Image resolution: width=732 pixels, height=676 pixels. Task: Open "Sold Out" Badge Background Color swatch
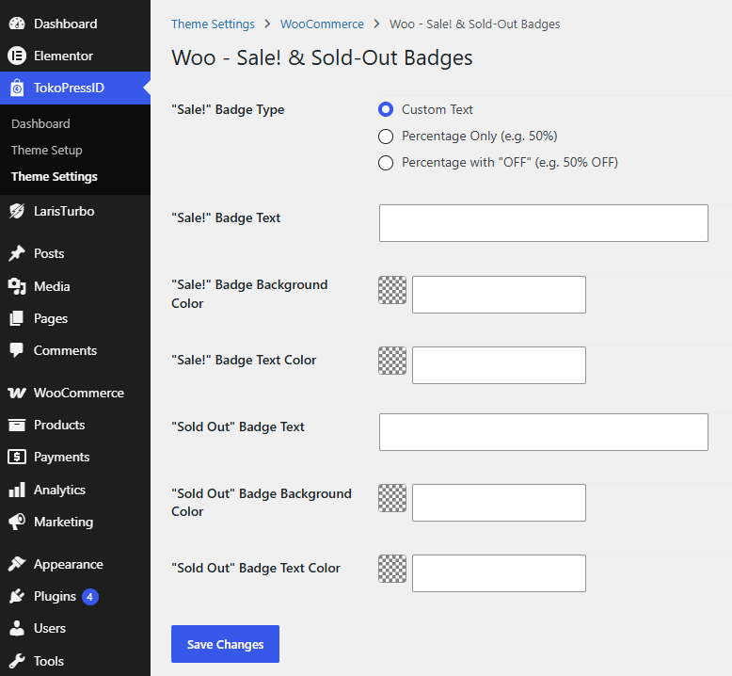point(392,498)
